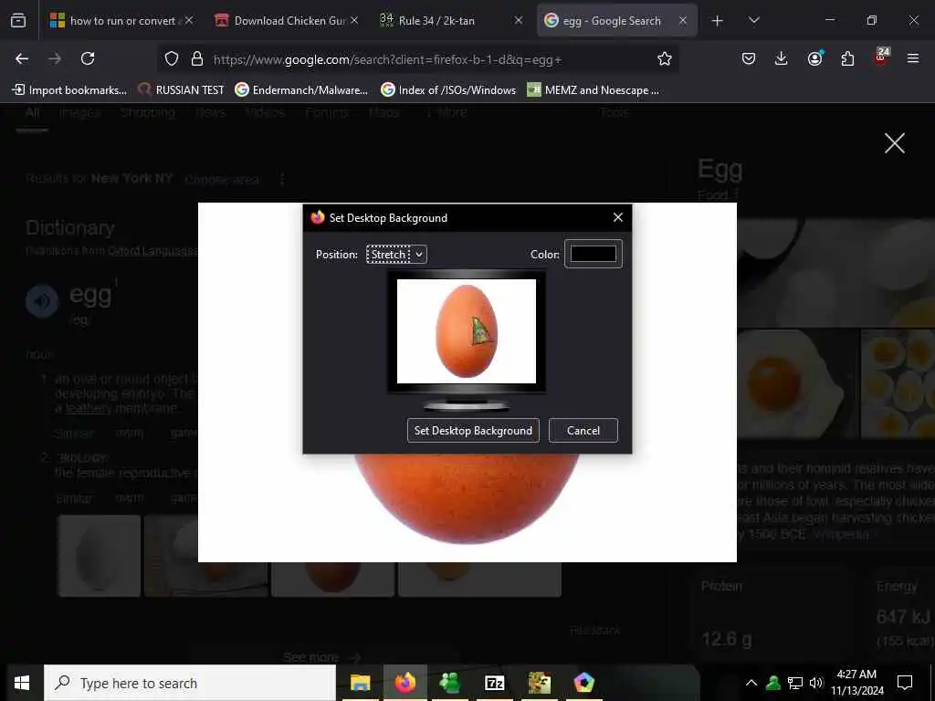
Task: Open the Firefox View icon left of the tabs
Action: [18, 20]
